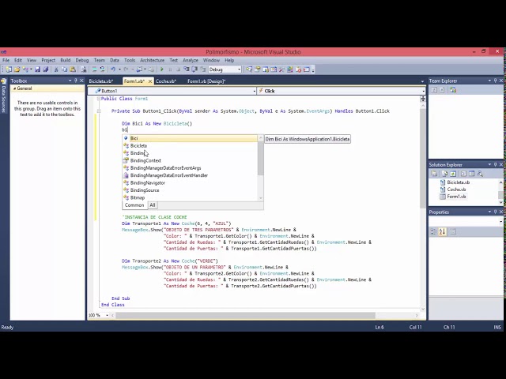Select the Common IntelliSense tab
Screen dimensions: 506x379
pyautogui.click(x=134, y=205)
